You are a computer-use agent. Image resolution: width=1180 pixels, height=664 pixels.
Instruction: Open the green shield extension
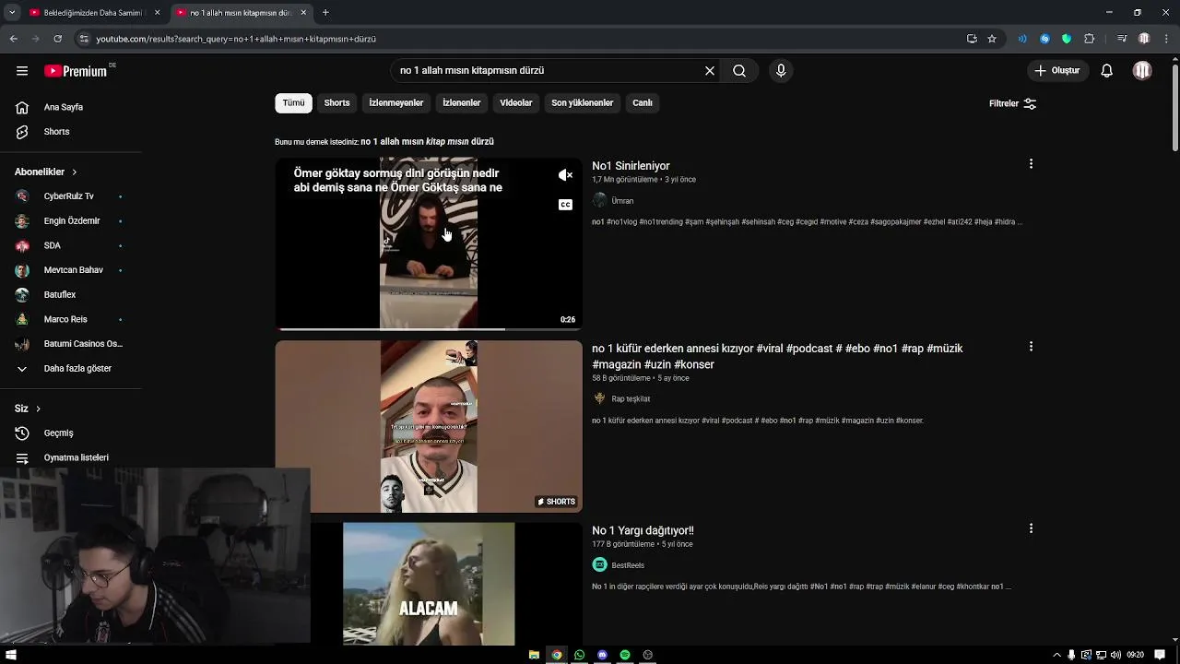tap(1067, 39)
